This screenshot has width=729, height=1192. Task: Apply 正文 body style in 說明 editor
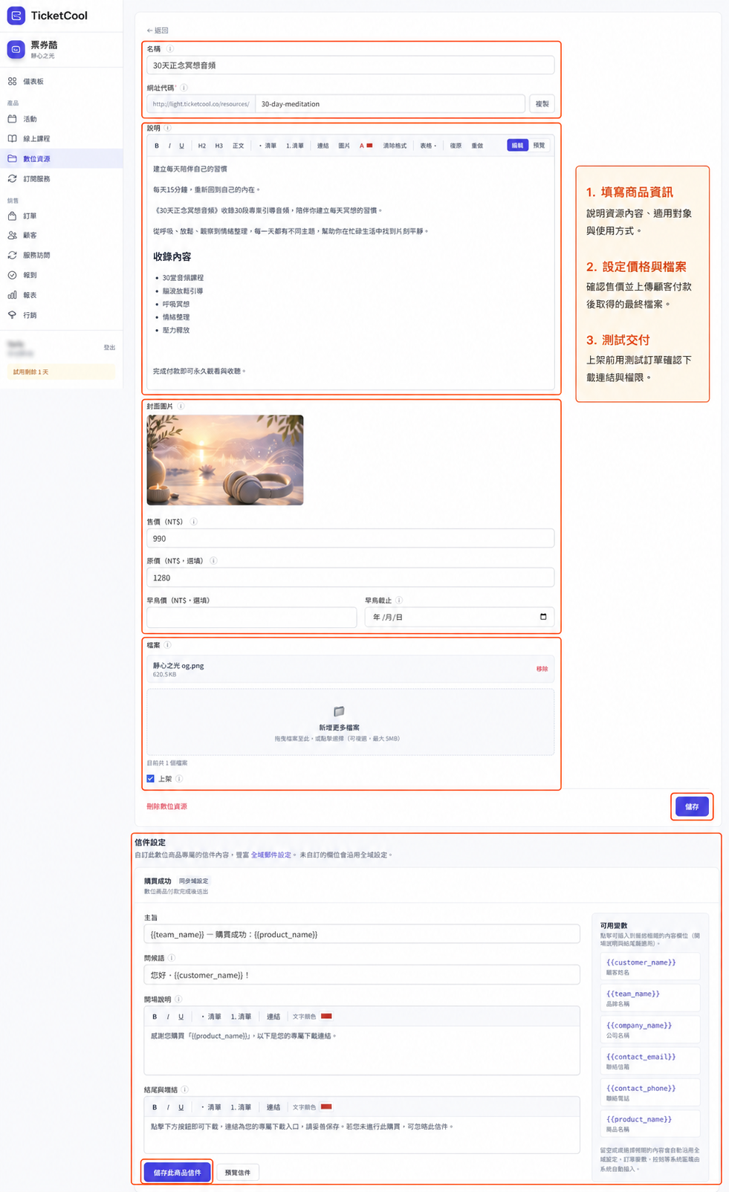[239, 146]
